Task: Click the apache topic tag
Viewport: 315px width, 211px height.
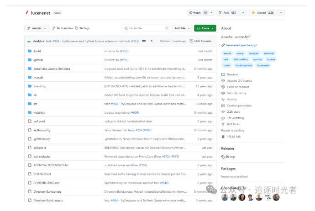Action: 257,59
